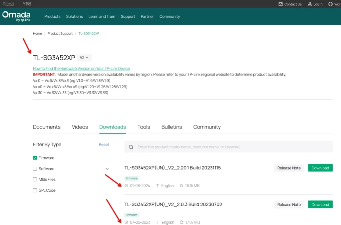Click the file icon beside 17.07 MB

point(181,222)
